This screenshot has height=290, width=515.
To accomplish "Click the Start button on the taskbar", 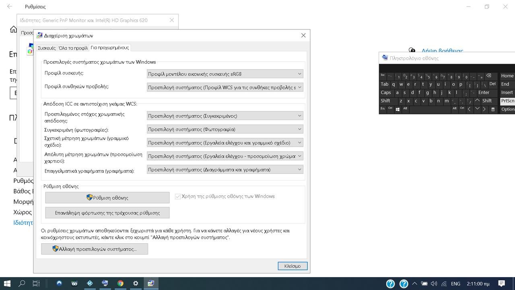I will point(7,284).
